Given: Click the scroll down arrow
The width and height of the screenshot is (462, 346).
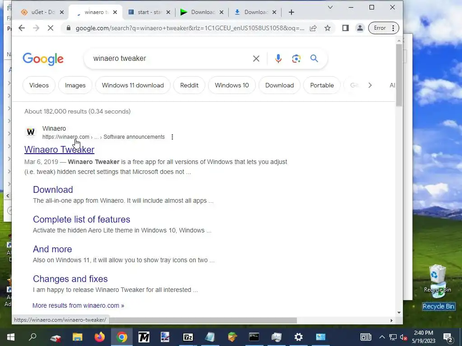Looking at the screenshot, I should pyautogui.click(x=399, y=313).
